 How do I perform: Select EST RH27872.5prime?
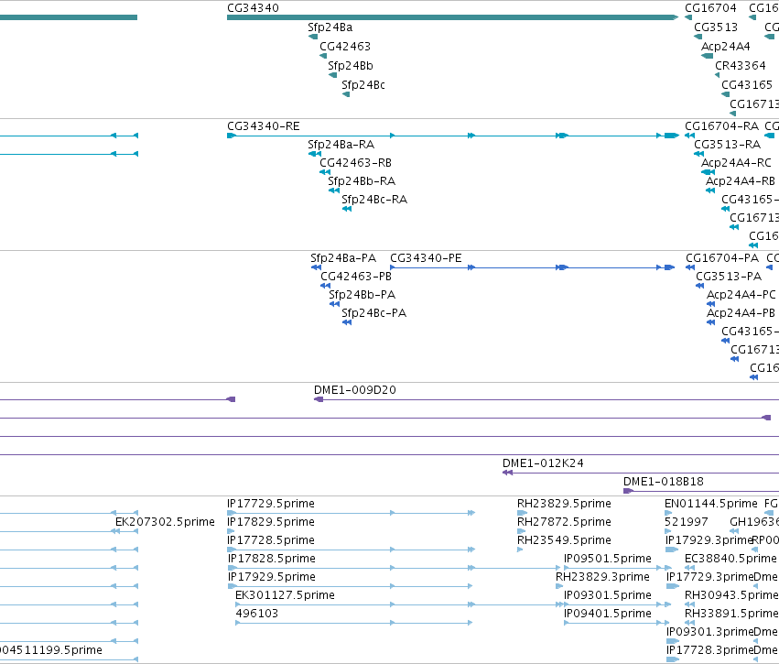pyautogui.click(x=521, y=531)
